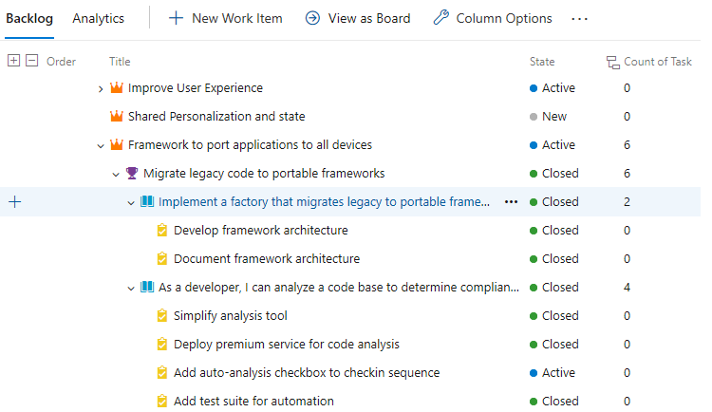The height and width of the screenshot is (412, 712).
Task: Open the Document framework architecture task
Action: tap(267, 259)
